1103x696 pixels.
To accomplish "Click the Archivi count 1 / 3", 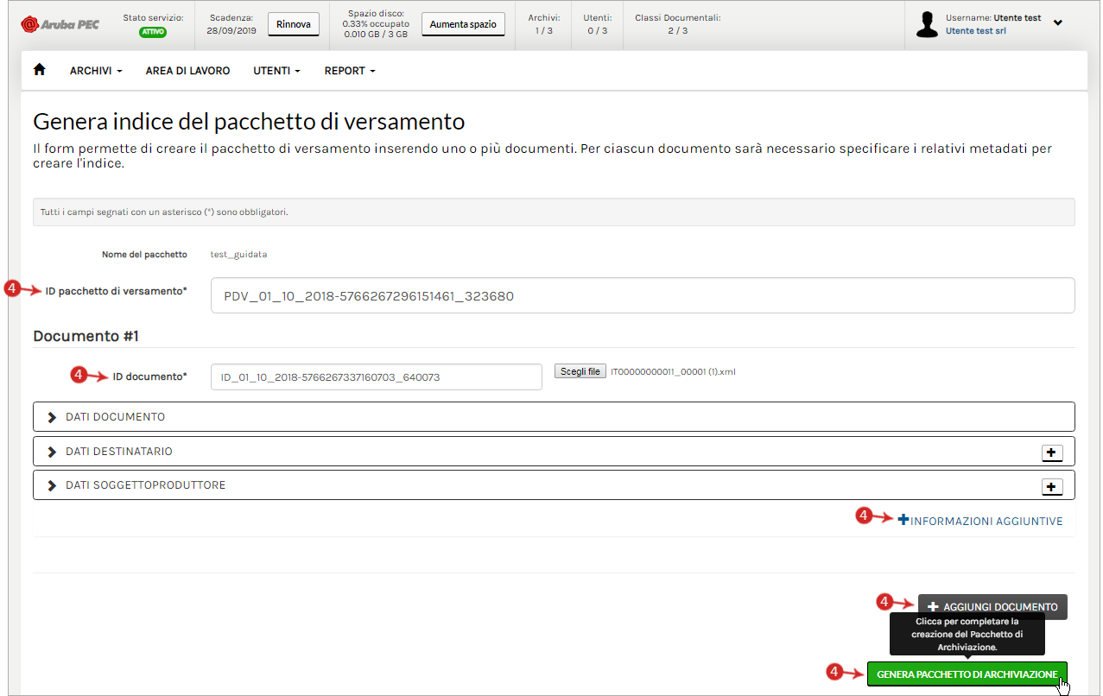I will point(543,30).
